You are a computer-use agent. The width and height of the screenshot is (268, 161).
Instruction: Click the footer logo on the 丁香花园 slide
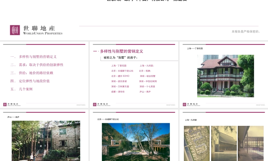tap(191, 104)
